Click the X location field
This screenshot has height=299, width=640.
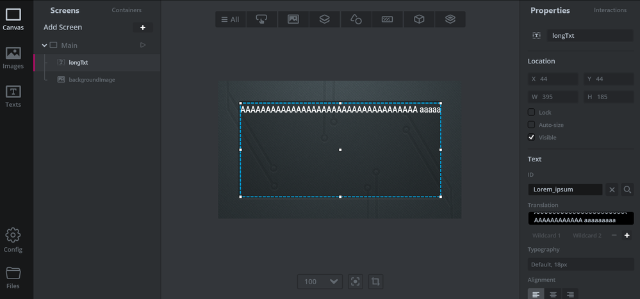coord(553,79)
